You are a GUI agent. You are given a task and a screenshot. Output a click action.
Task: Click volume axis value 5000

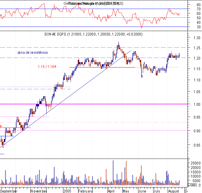tap(196, 181)
